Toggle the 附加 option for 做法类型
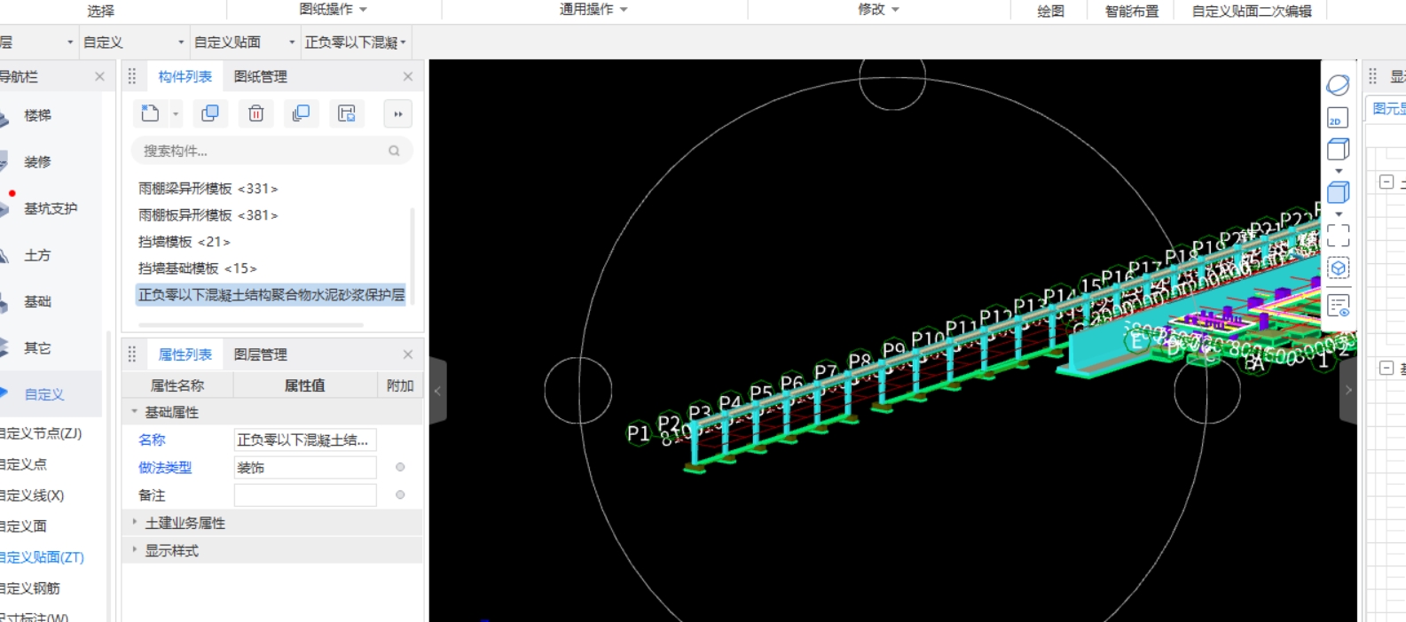Viewport: 1406px width, 622px height. coord(400,467)
